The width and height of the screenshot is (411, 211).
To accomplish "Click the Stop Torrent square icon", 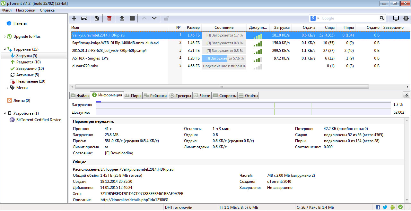I will 132,18.
